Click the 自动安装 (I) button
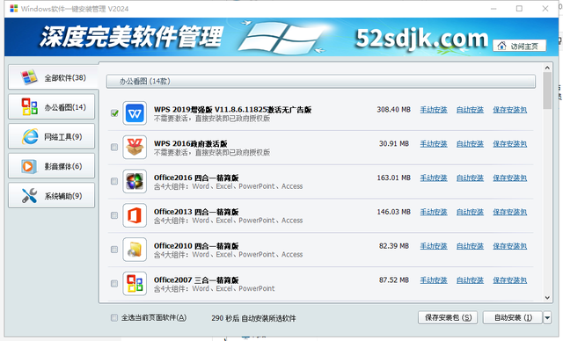Viewport: 563px width, 341px height. pyautogui.click(x=513, y=317)
